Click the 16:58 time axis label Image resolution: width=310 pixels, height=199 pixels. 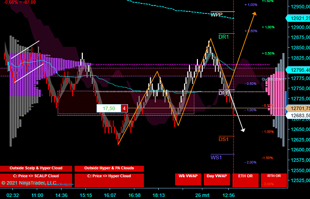pyautogui.click(x=134, y=196)
